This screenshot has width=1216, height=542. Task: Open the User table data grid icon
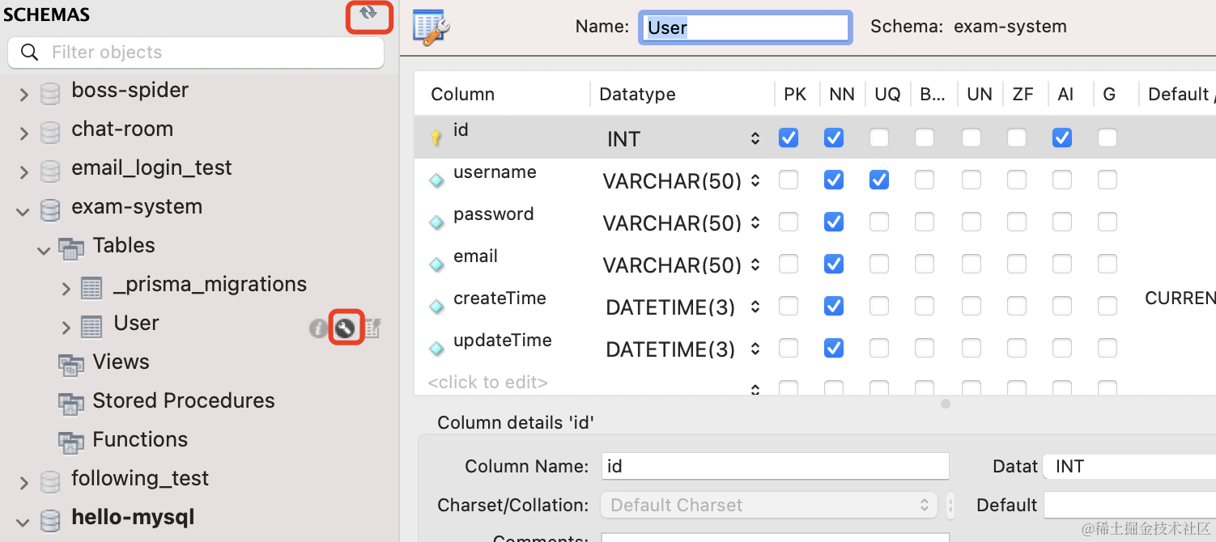tap(372, 328)
